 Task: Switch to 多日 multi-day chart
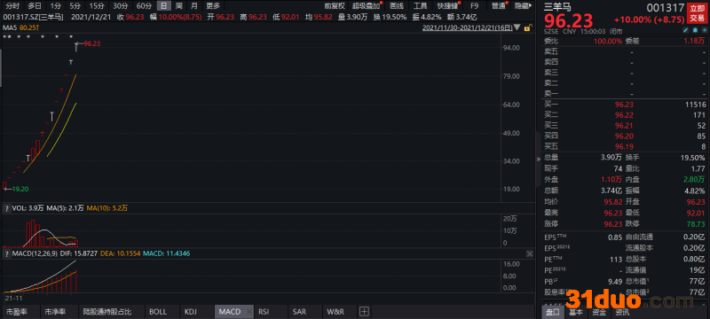[x=35, y=6]
